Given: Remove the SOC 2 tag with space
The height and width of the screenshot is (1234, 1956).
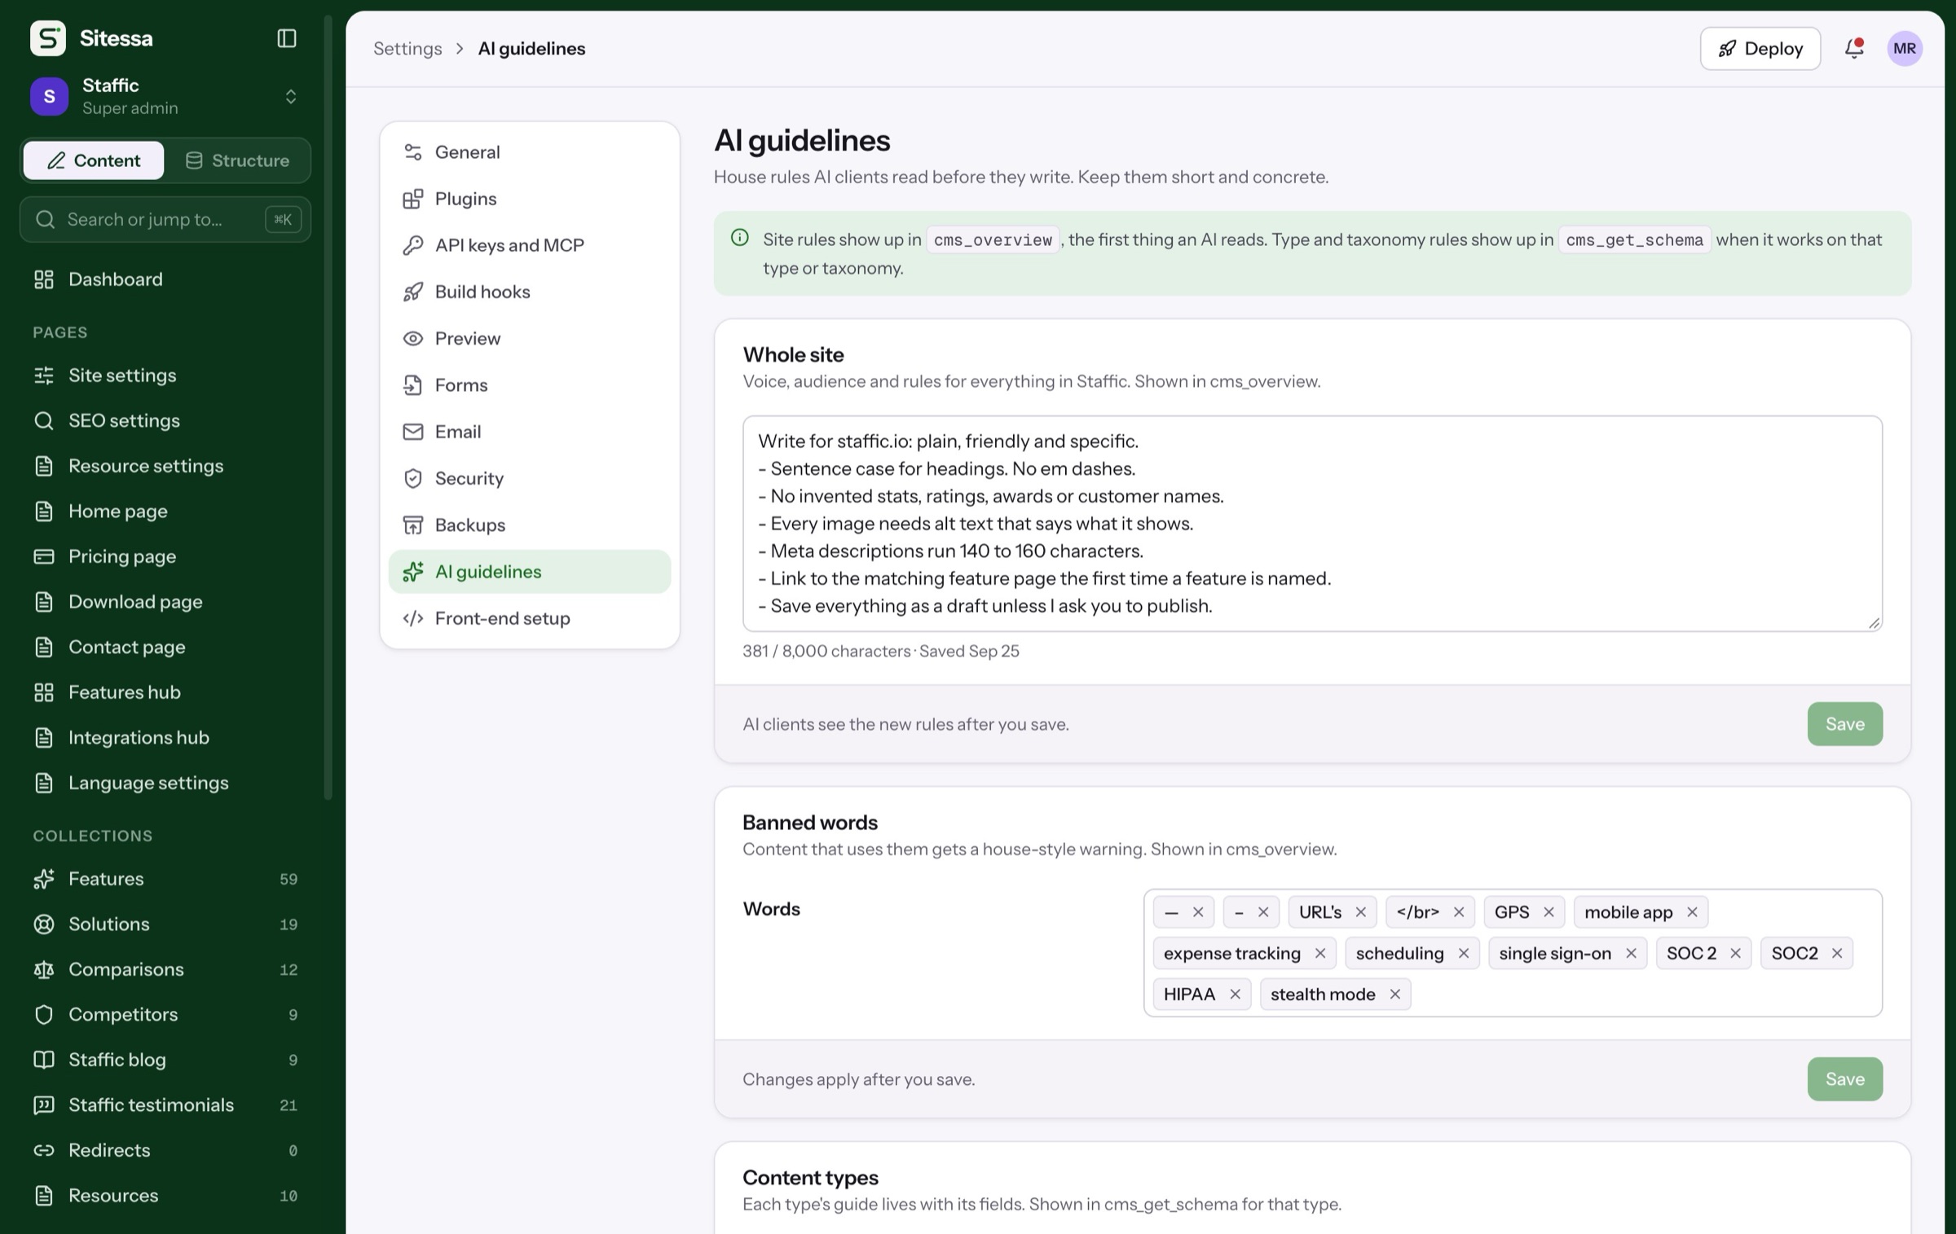Looking at the screenshot, I should [1735, 953].
